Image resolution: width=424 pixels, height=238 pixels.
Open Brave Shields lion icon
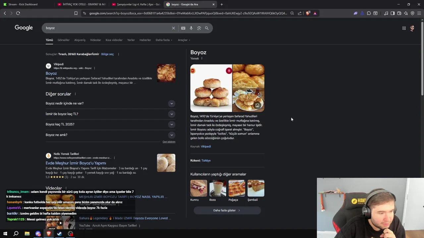(x=308, y=13)
